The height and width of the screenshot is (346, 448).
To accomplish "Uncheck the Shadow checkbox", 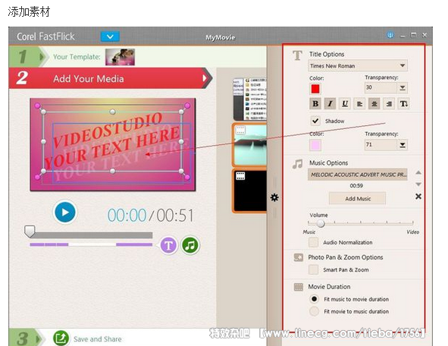I will [315, 121].
